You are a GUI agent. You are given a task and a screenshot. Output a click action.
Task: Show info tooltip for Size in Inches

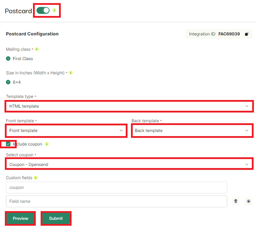[71, 73]
